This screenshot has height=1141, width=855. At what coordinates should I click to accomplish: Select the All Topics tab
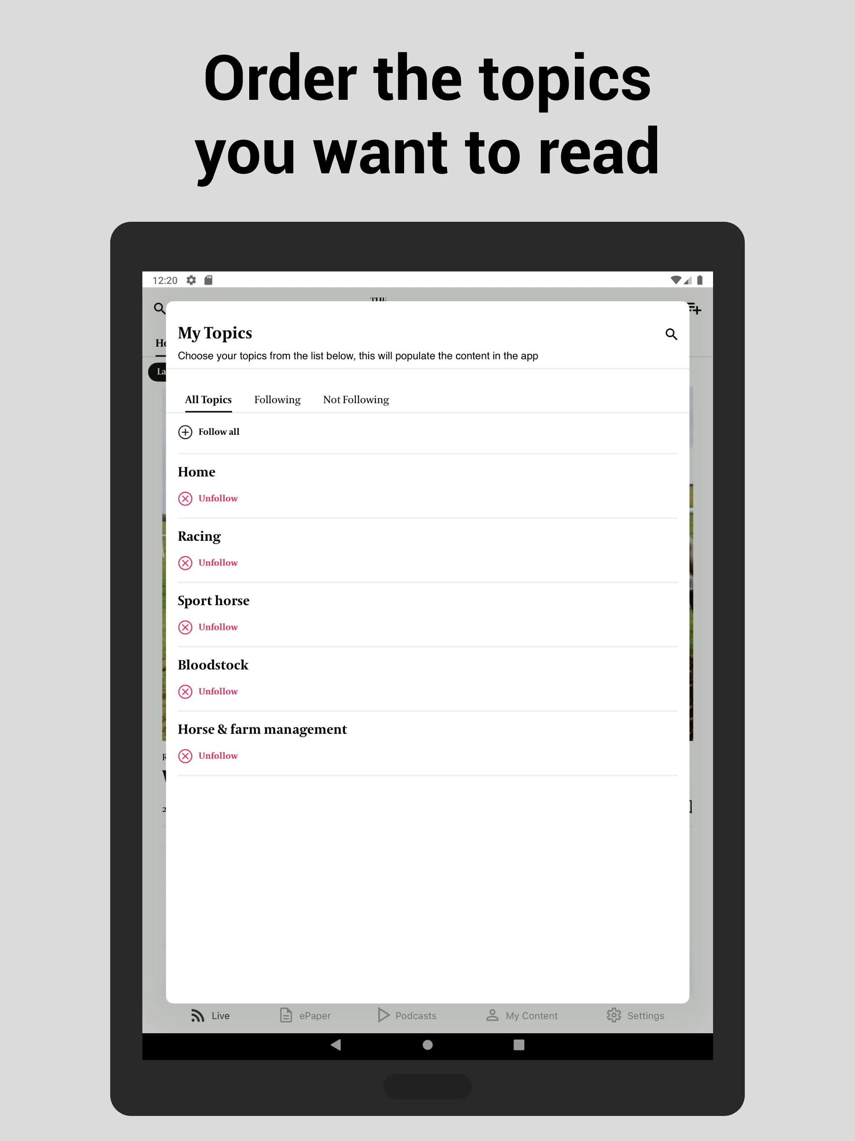coord(207,399)
